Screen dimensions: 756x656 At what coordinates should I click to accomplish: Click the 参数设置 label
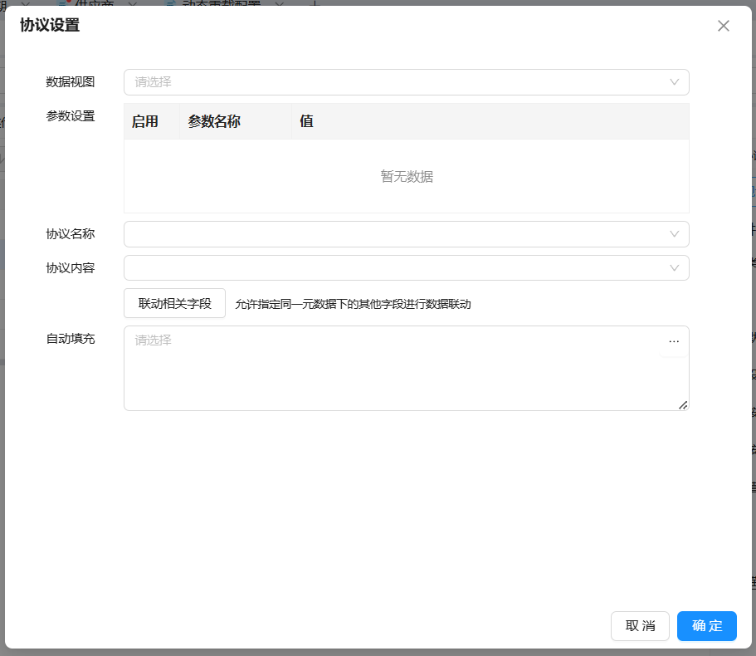[x=71, y=116]
